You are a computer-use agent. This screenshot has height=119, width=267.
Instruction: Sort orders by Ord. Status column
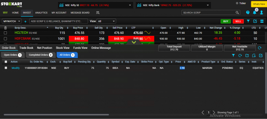click(235, 62)
